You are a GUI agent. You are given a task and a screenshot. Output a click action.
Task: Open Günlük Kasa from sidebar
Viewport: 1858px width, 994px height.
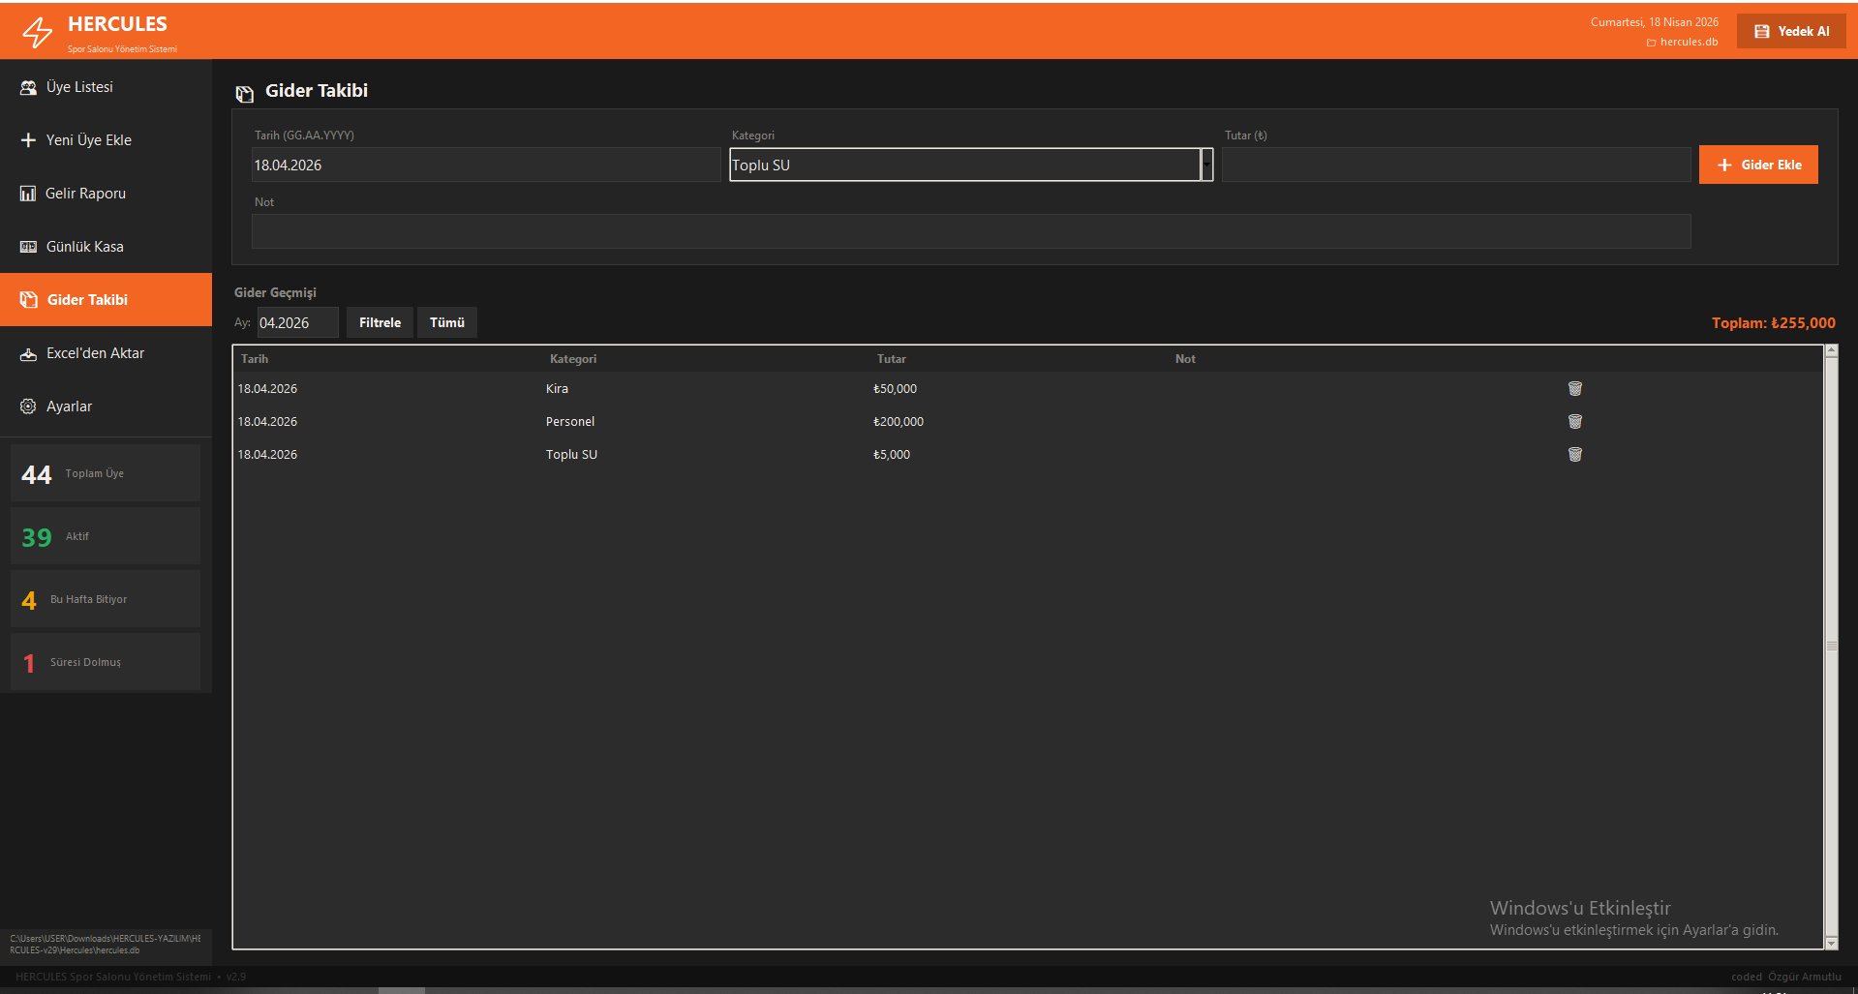point(84,247)
